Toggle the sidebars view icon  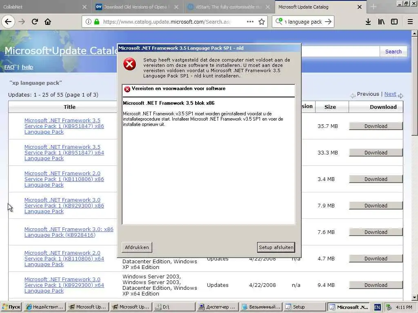[394, 22]
